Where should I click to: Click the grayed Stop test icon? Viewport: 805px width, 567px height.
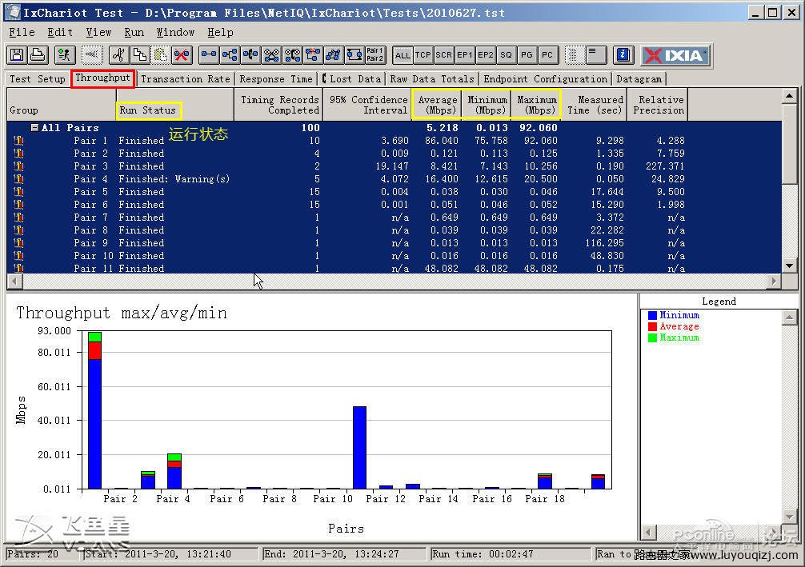pyautogui.click(x=92, y=55)
